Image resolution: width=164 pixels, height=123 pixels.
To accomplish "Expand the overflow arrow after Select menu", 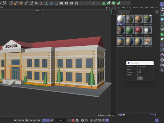I will coord(156,8).
